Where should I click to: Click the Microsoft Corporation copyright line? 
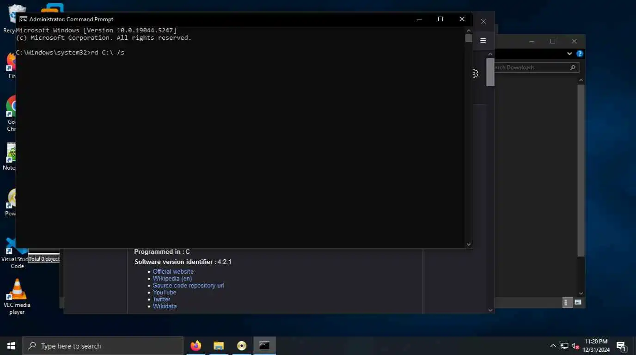click(x=104, y=38)
